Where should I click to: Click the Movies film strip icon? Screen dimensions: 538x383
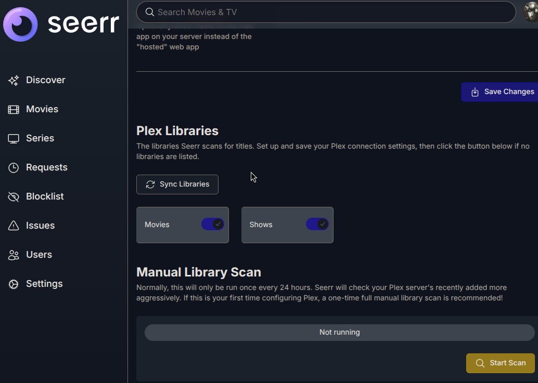pyautogui.click(x=14, y=110)
